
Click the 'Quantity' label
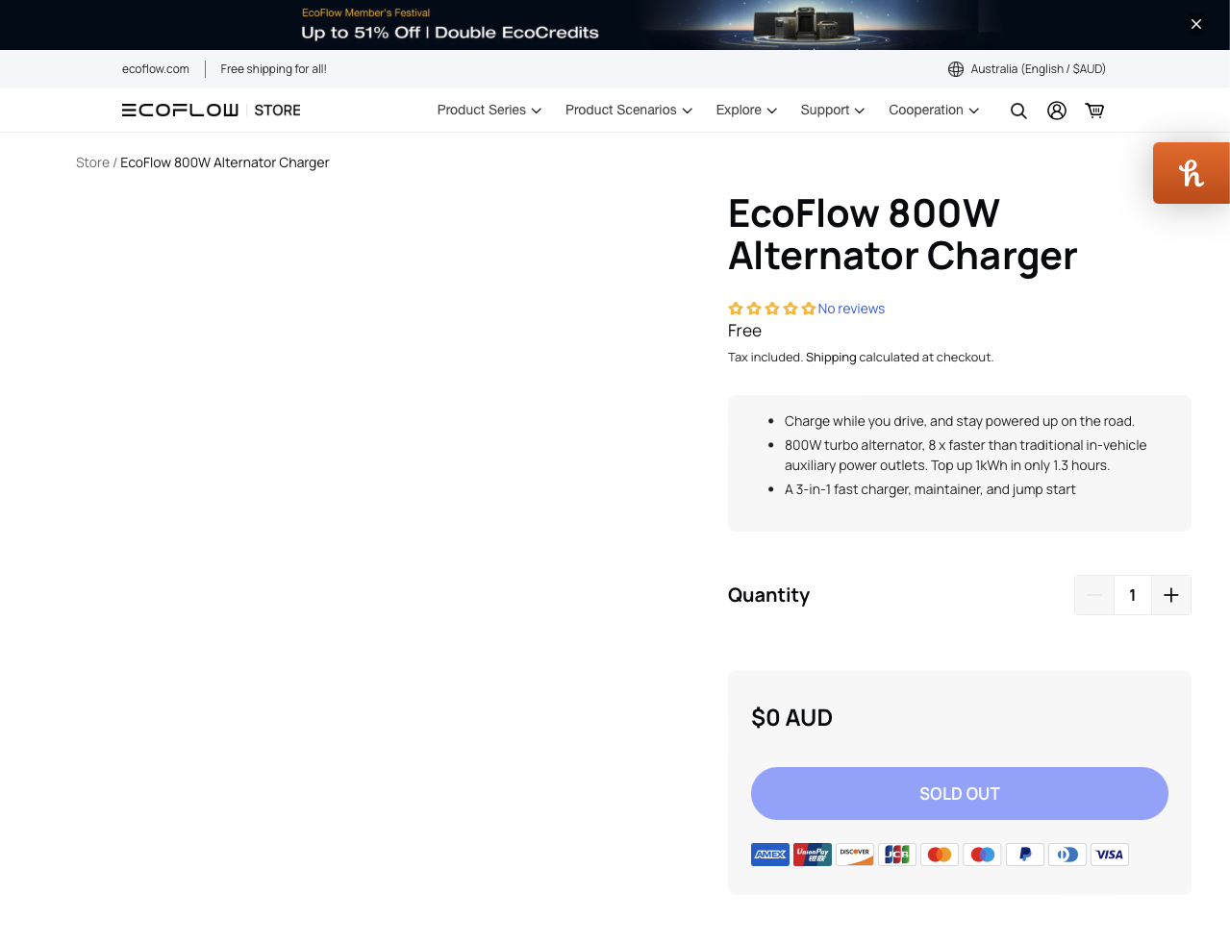tap(768, 595)
